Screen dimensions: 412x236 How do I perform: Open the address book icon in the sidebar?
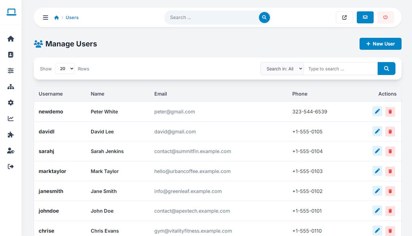coord(11,55)
